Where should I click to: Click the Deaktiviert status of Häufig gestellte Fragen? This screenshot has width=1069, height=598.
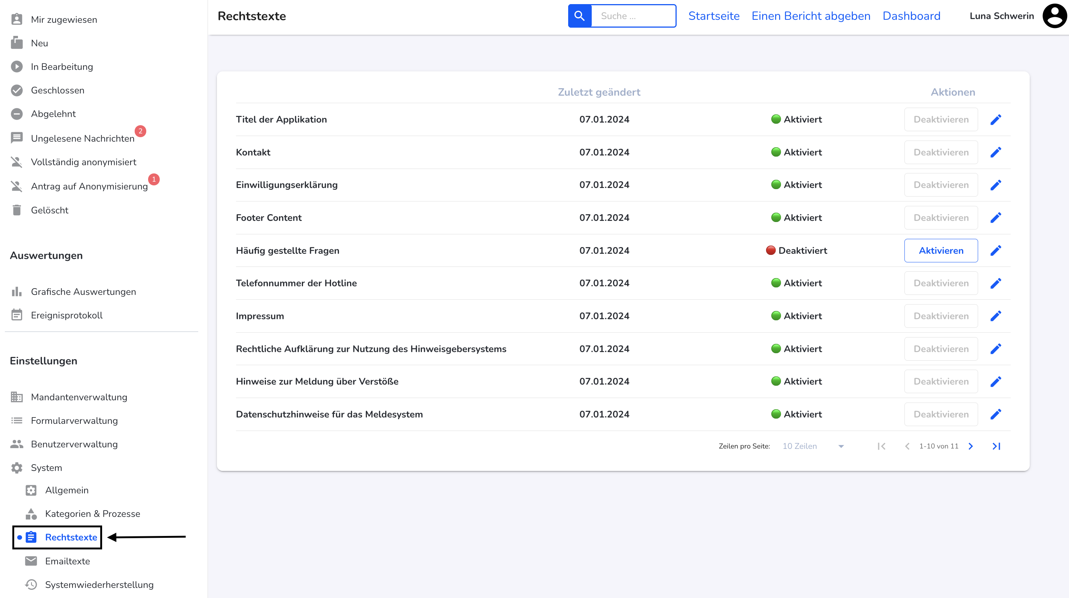coord(796,250)
